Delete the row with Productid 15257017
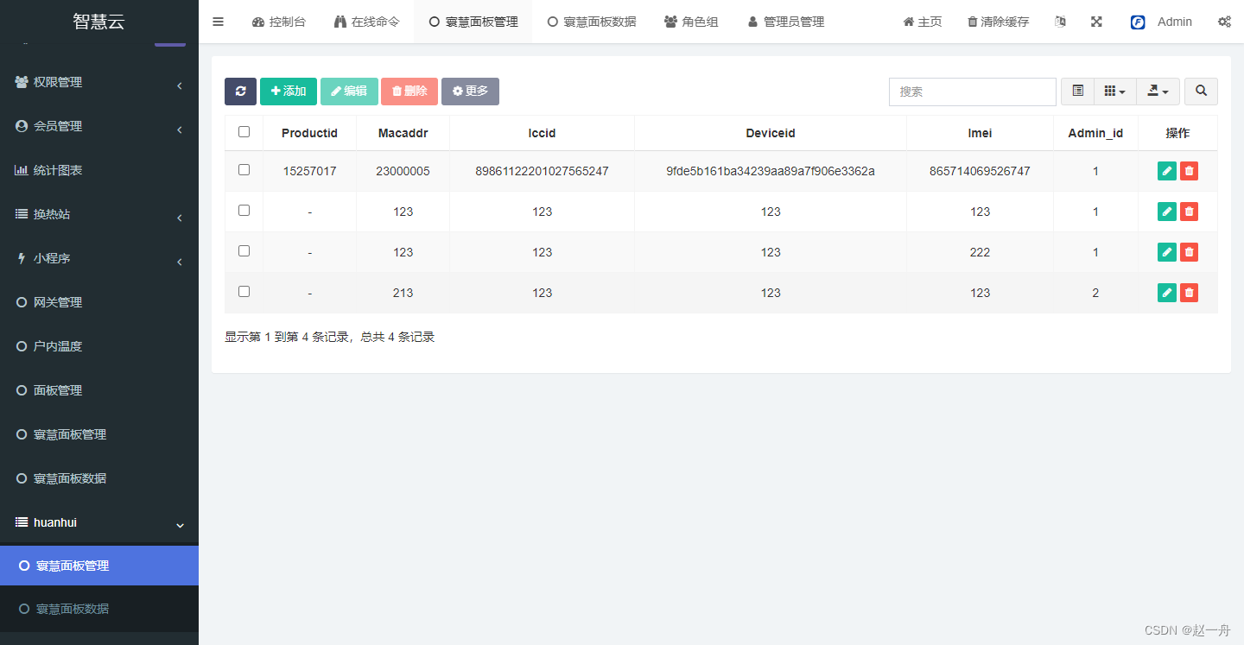 [1190, 171]
